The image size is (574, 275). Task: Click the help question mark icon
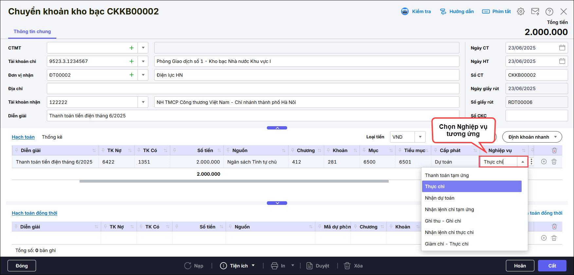coord(549,11)
